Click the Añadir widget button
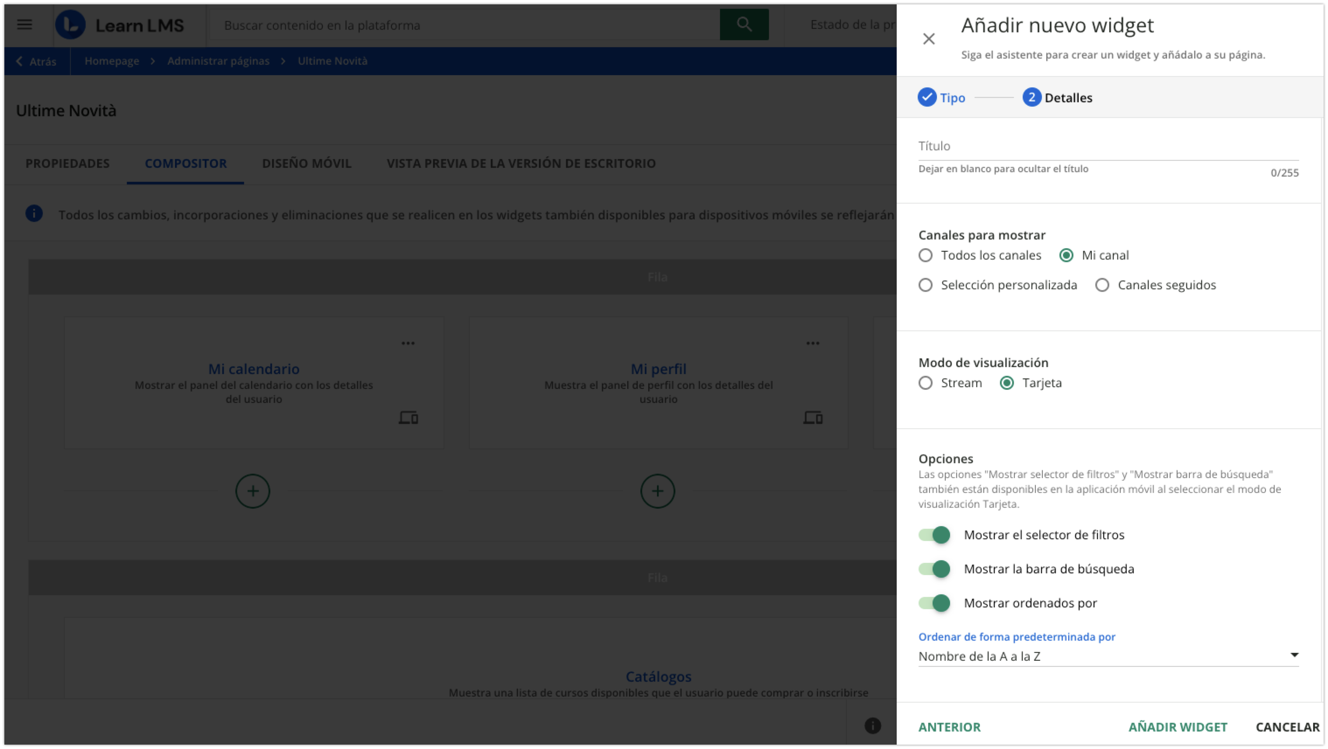 (x=1178, y=727)
